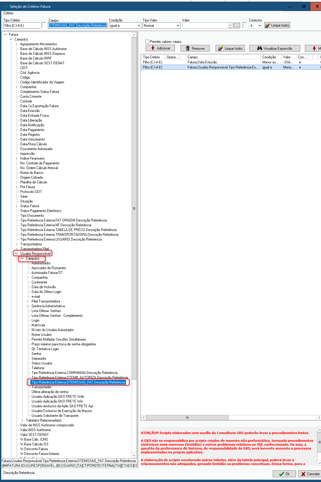Expand Transportadora node
Screen dimensions: 321x482
(17, 244)
